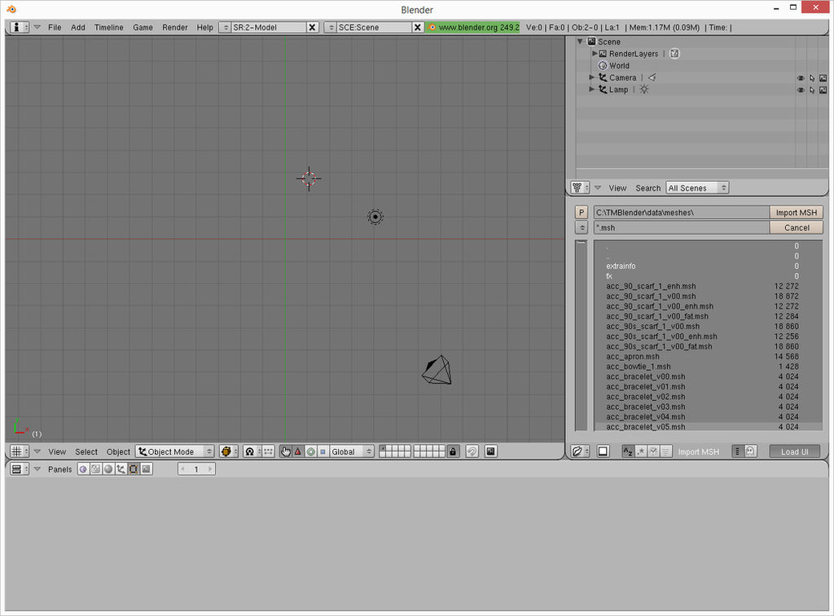Select rotate manipulator circle icon
Image resolution: width=834 pixels, height=616 pixels.
pyautogui.click(x=310, y=451)
